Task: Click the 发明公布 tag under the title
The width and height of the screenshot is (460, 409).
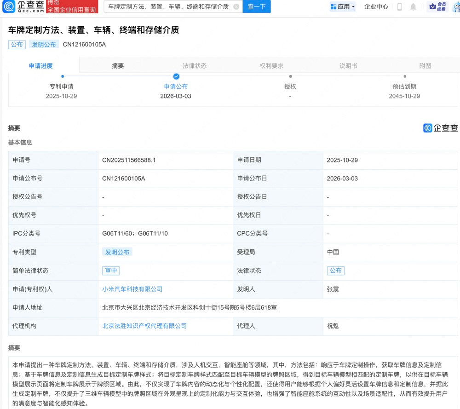Action: coord(44,45)
